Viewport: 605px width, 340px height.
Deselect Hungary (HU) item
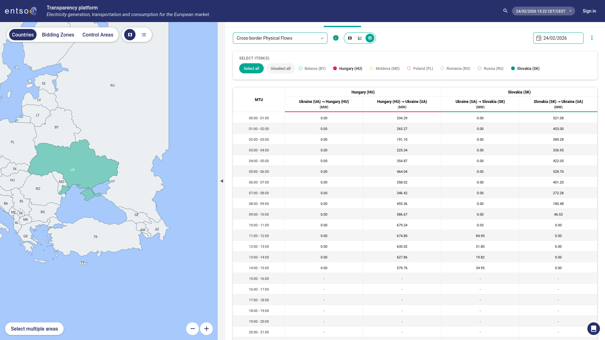tap(348, 69)
